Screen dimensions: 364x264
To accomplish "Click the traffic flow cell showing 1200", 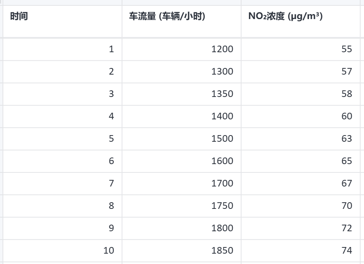I will pos(182,49).
